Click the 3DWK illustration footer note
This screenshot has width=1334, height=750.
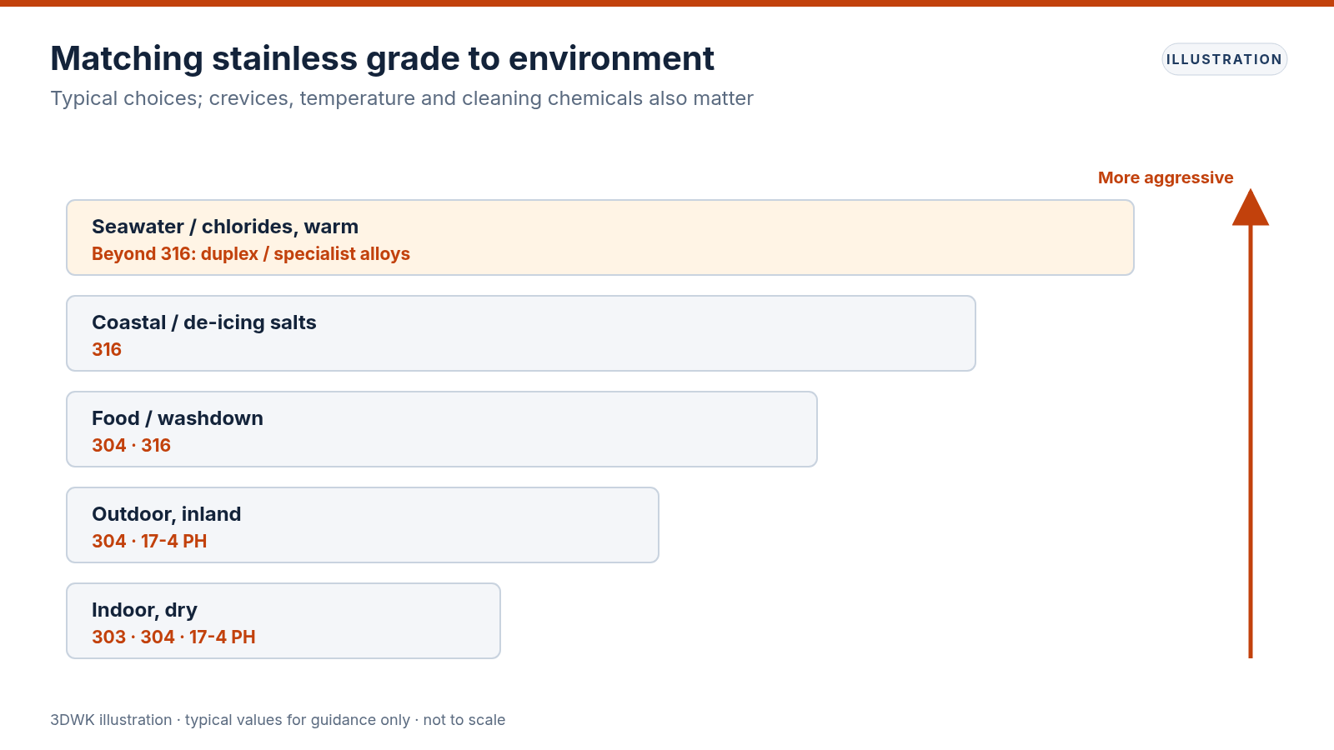coord(278,720)
